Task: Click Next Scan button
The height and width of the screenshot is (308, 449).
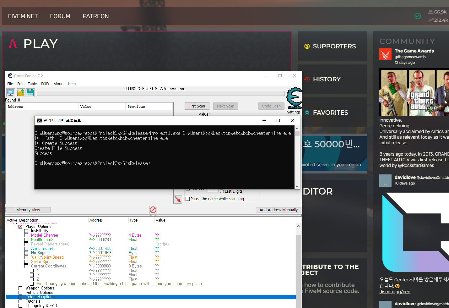Action: [x=225, y=106]
